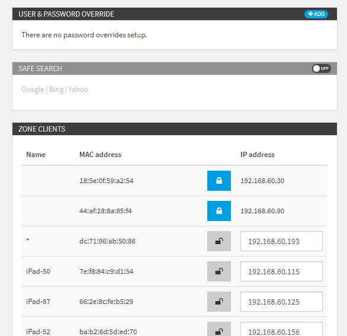This screenshot has width=347, height=336.
Task: Click the lock icon for 192.168.60.30
Action: tap(219, 181)
